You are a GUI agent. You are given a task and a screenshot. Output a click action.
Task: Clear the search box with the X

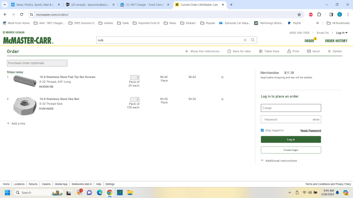pos(245,40)
